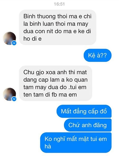
Task: Click the line "ho di e"
Action: (33, 39)
